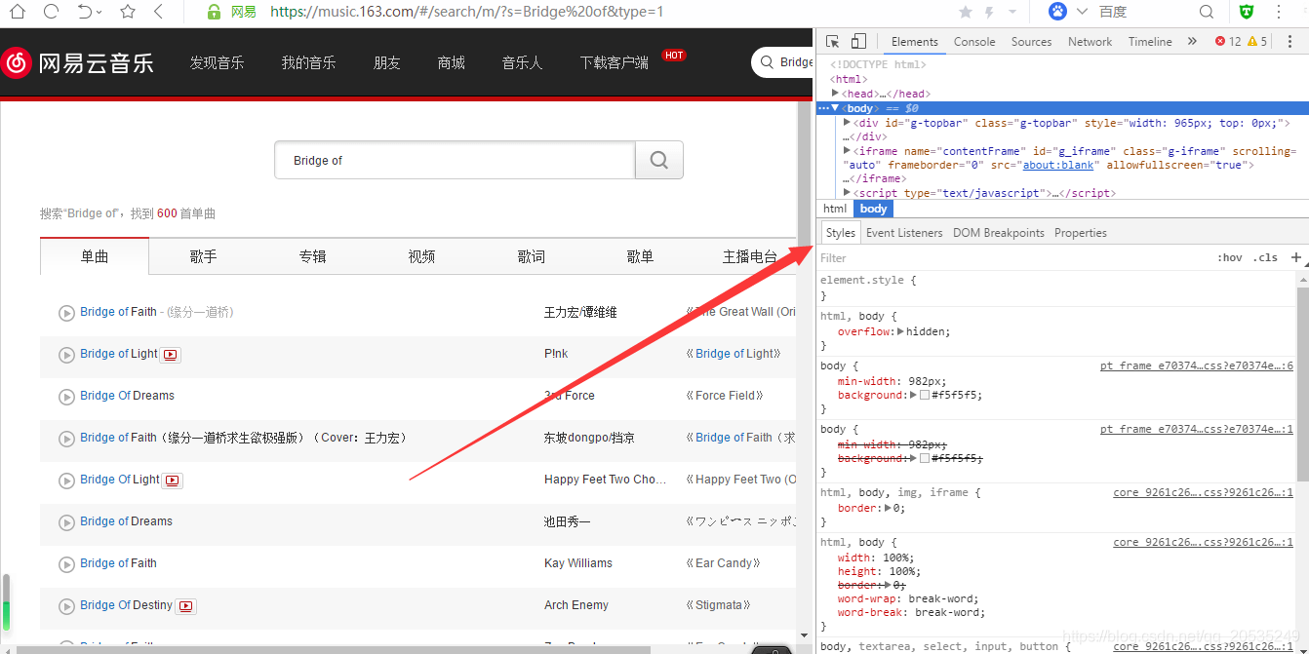Open the DOM Breakpoints pane tab
Screen dimensions: 1309x654
tap(999, 233)
